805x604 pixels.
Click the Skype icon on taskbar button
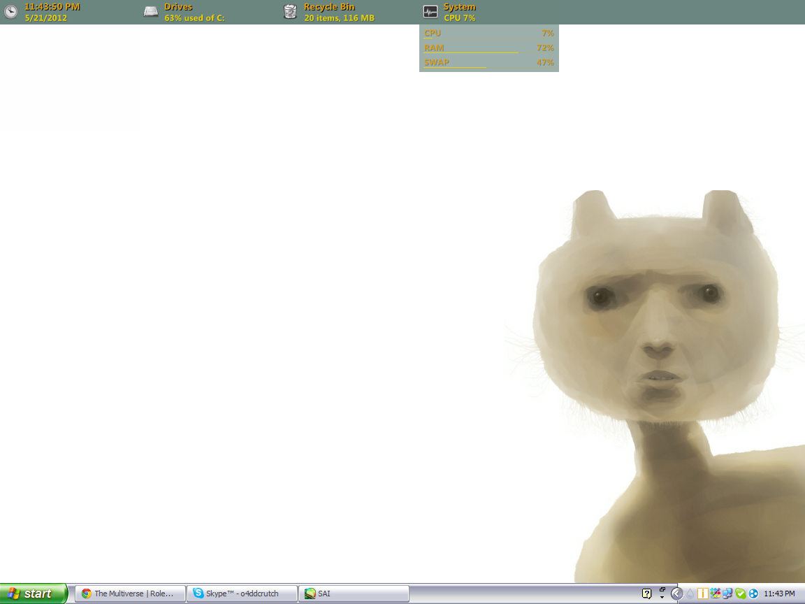pyautogui.click(x=198, y=594)
